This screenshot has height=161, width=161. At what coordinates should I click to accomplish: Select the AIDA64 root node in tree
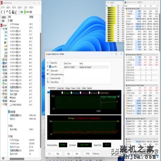pos(4,25)
